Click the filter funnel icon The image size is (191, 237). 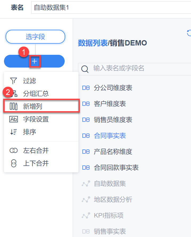(13, 81)
